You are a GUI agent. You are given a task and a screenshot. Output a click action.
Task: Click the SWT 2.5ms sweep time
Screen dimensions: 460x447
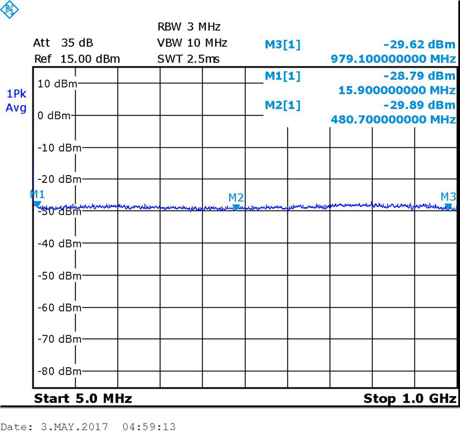(188, 59)
